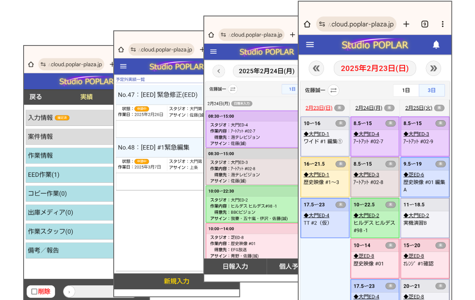
Task: Tap 新規入力 at bottom bar
Action: click(176, 281)
